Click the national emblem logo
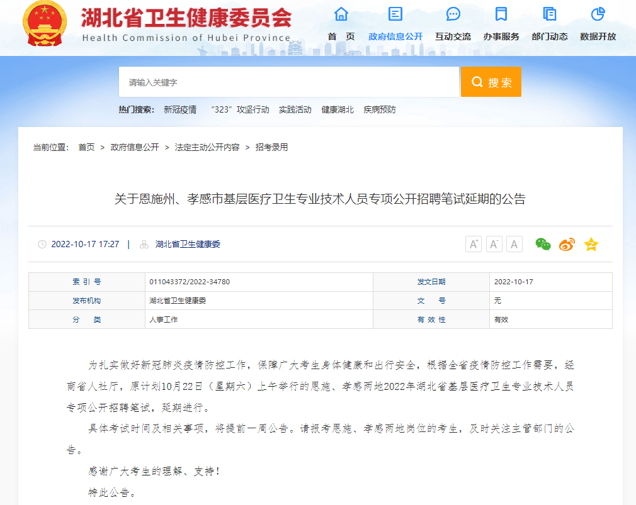Screen dimensions: 636x505 [45, 25]
